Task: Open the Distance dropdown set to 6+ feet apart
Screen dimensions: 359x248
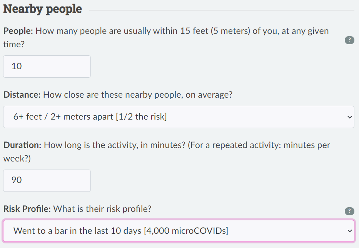Action: point(179,117)
